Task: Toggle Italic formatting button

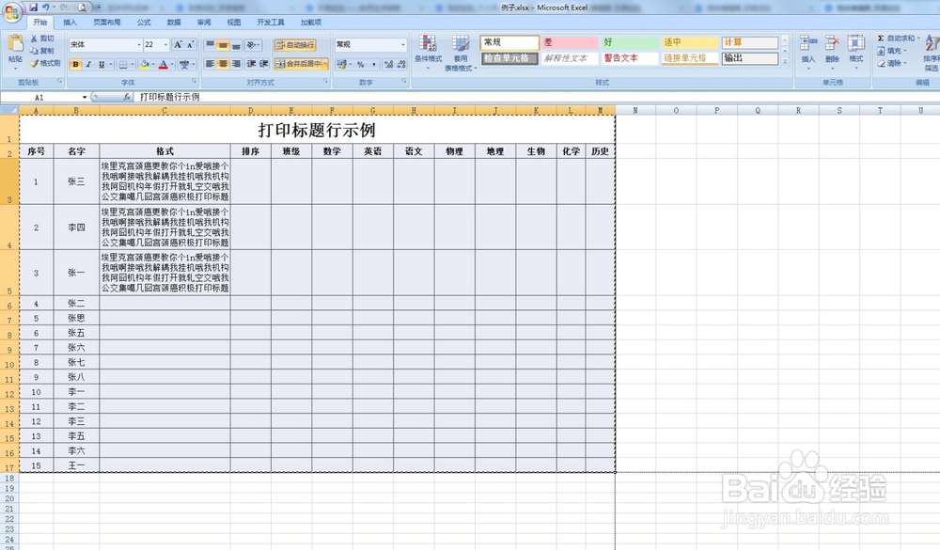Action: point(88,64)
